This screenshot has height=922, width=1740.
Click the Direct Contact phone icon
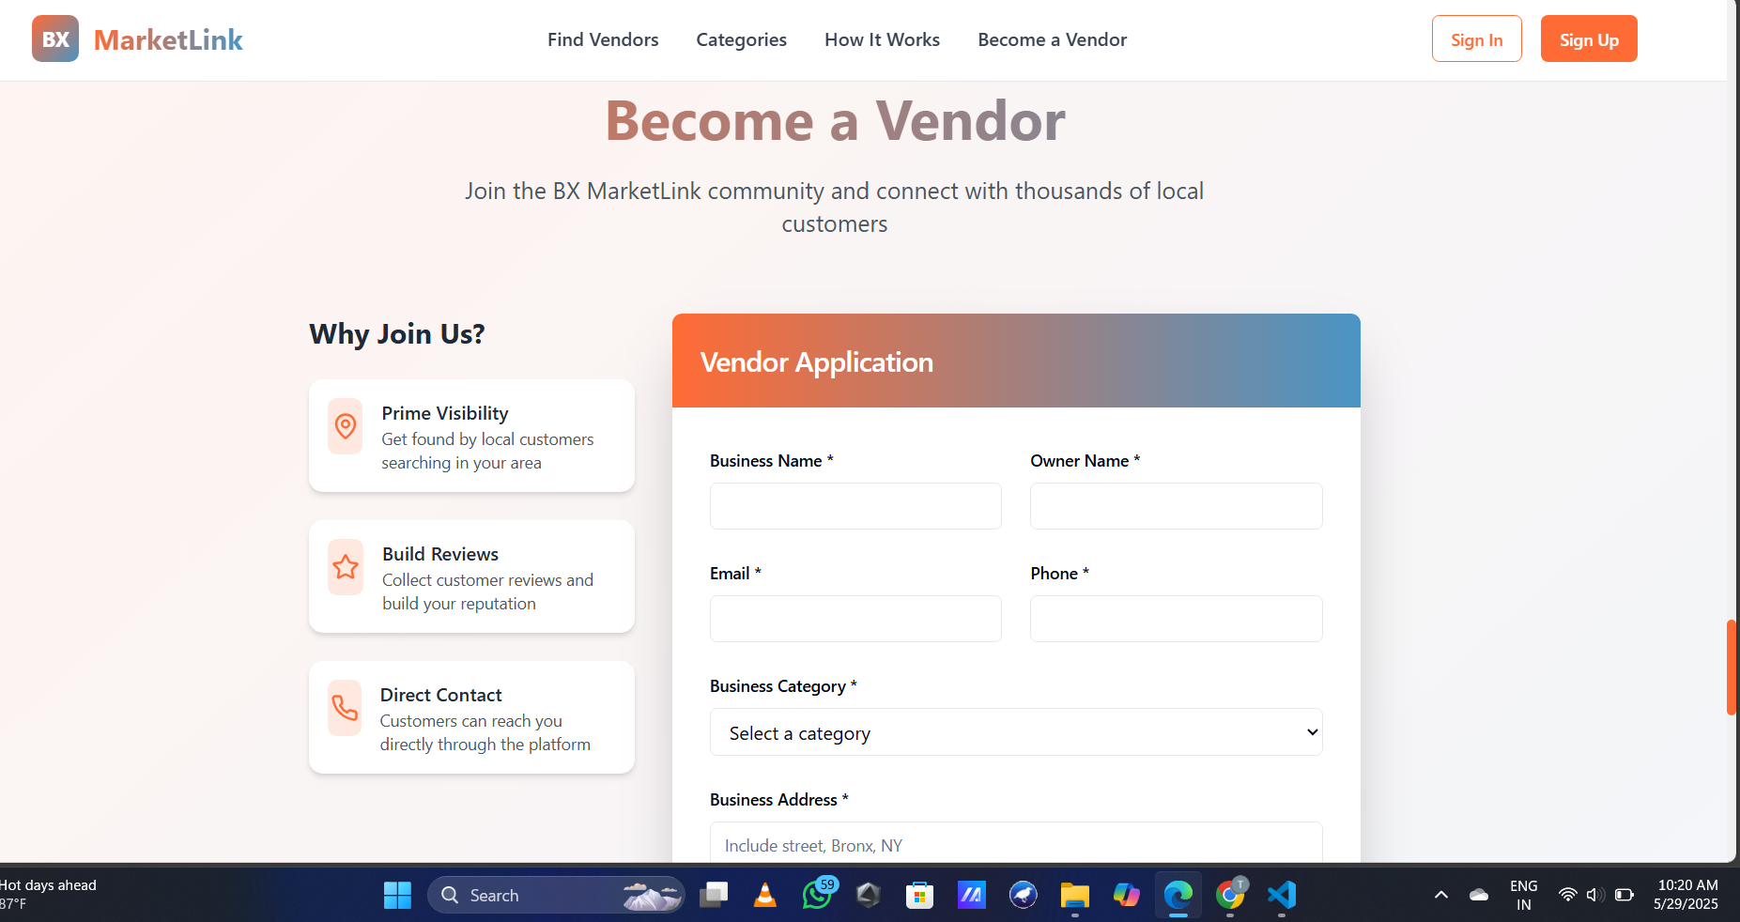tap(345, 708)
